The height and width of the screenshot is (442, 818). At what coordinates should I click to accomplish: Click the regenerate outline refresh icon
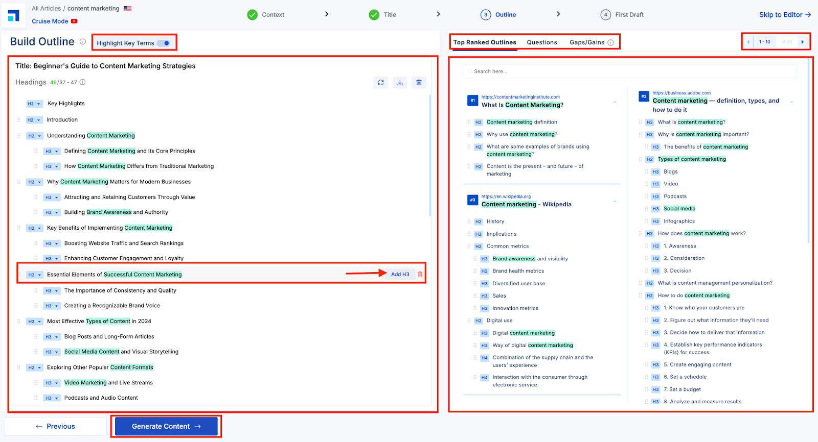click(x=381, y=82)
